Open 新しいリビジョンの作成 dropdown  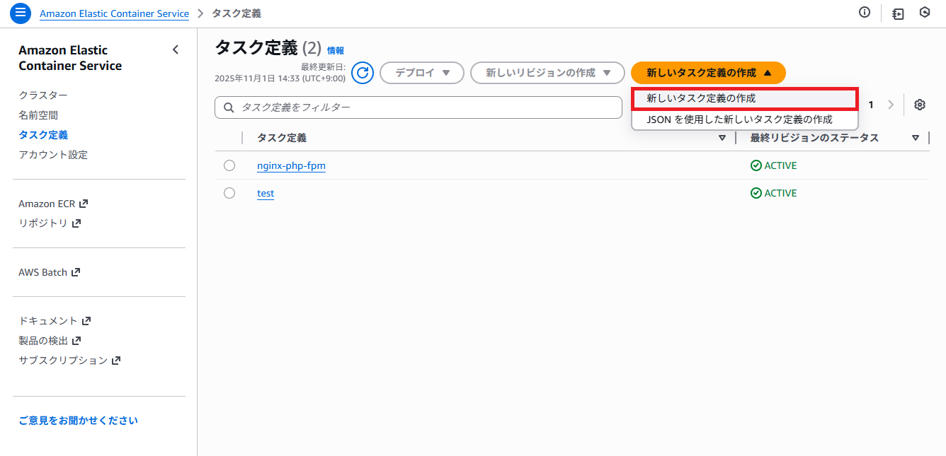point(547,73)
